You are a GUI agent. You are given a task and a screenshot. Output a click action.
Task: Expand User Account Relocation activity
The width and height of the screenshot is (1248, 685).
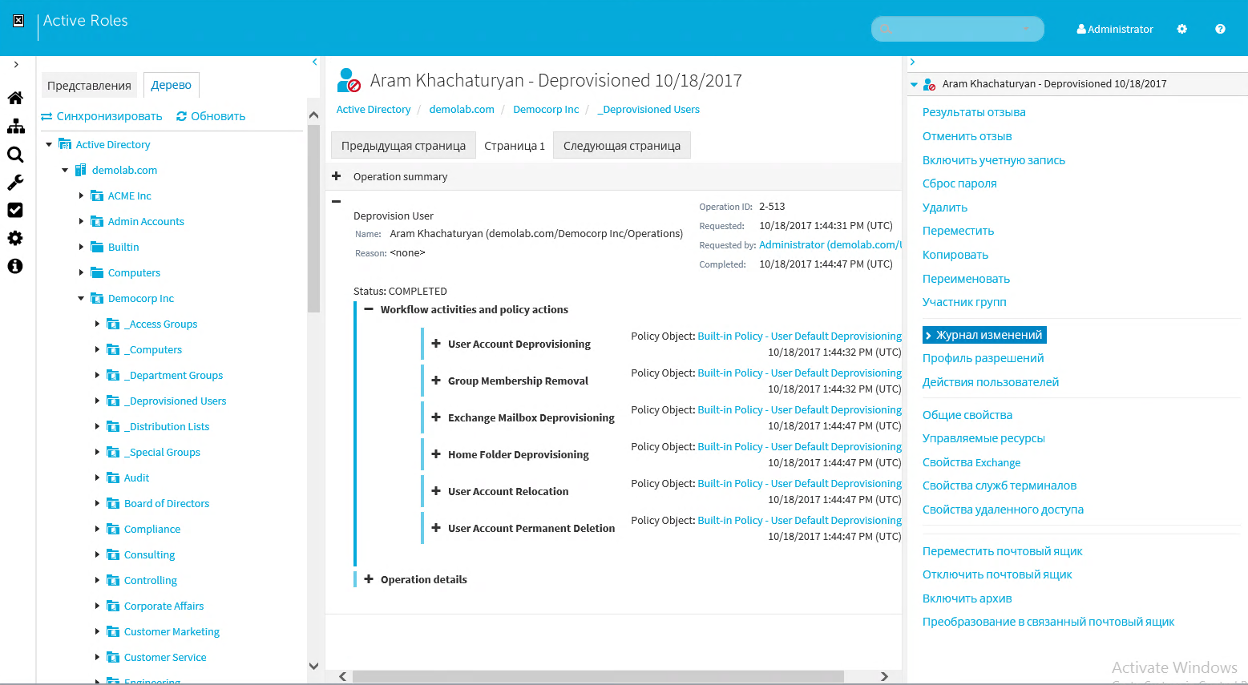coord(436,491)
